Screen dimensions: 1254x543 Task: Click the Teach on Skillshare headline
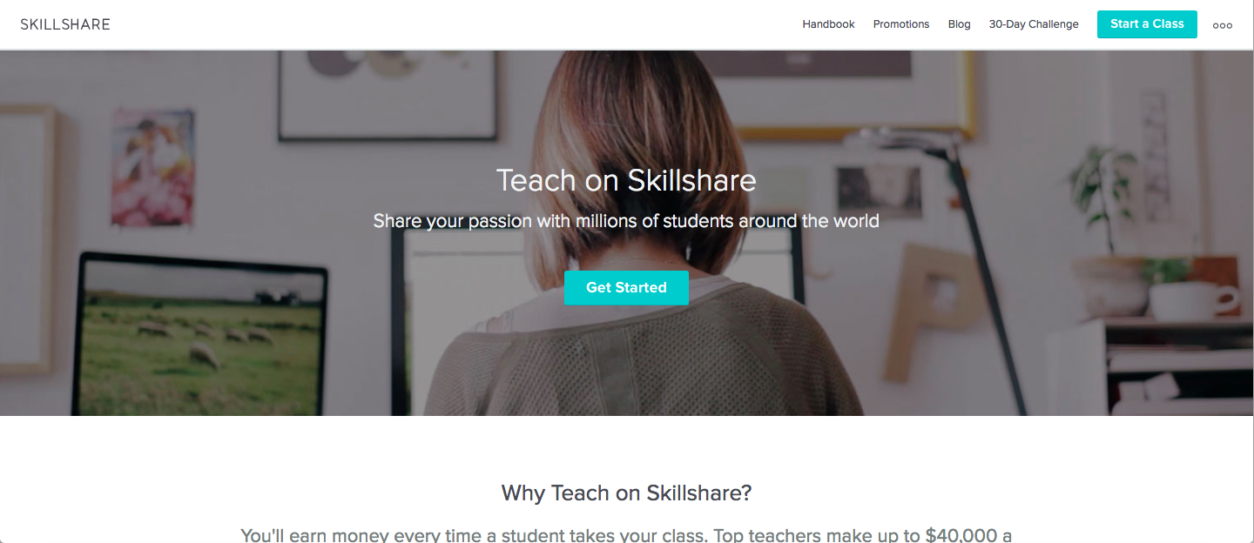coord(626,180)
